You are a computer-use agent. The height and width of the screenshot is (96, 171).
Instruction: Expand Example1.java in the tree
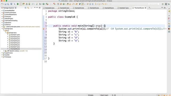coord(8,35)
